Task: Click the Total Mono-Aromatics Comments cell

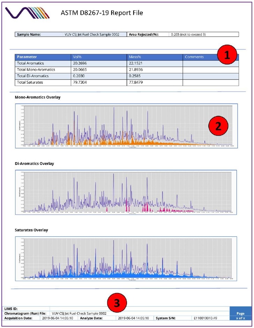Action: (210, 70)
